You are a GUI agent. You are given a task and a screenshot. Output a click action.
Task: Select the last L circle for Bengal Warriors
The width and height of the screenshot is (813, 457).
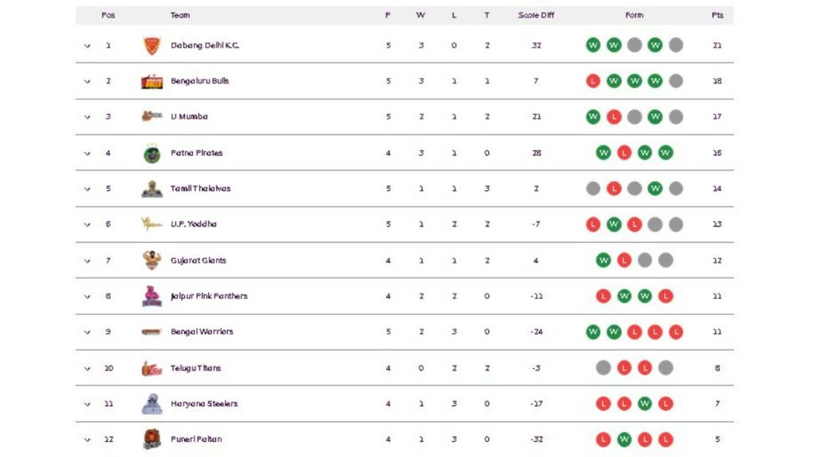(675, 332)
